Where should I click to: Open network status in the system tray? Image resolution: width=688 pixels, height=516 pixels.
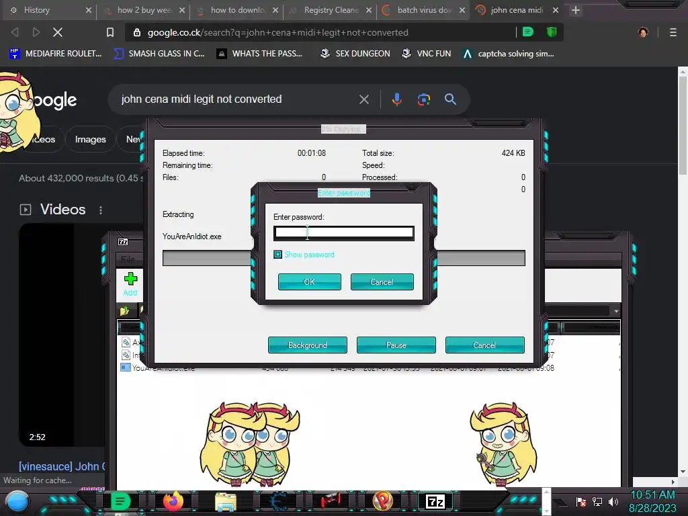tap(597, 501)
